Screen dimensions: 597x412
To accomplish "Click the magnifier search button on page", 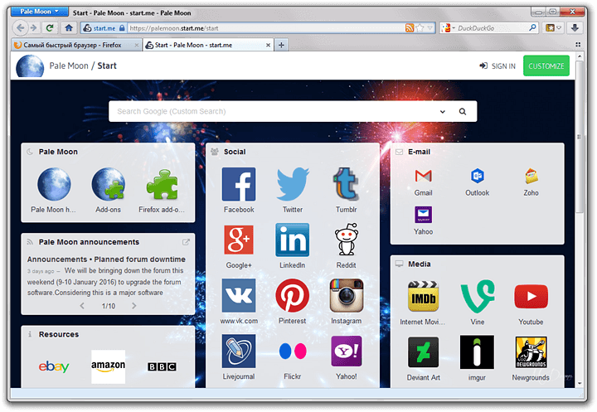I will click(462, 112).
